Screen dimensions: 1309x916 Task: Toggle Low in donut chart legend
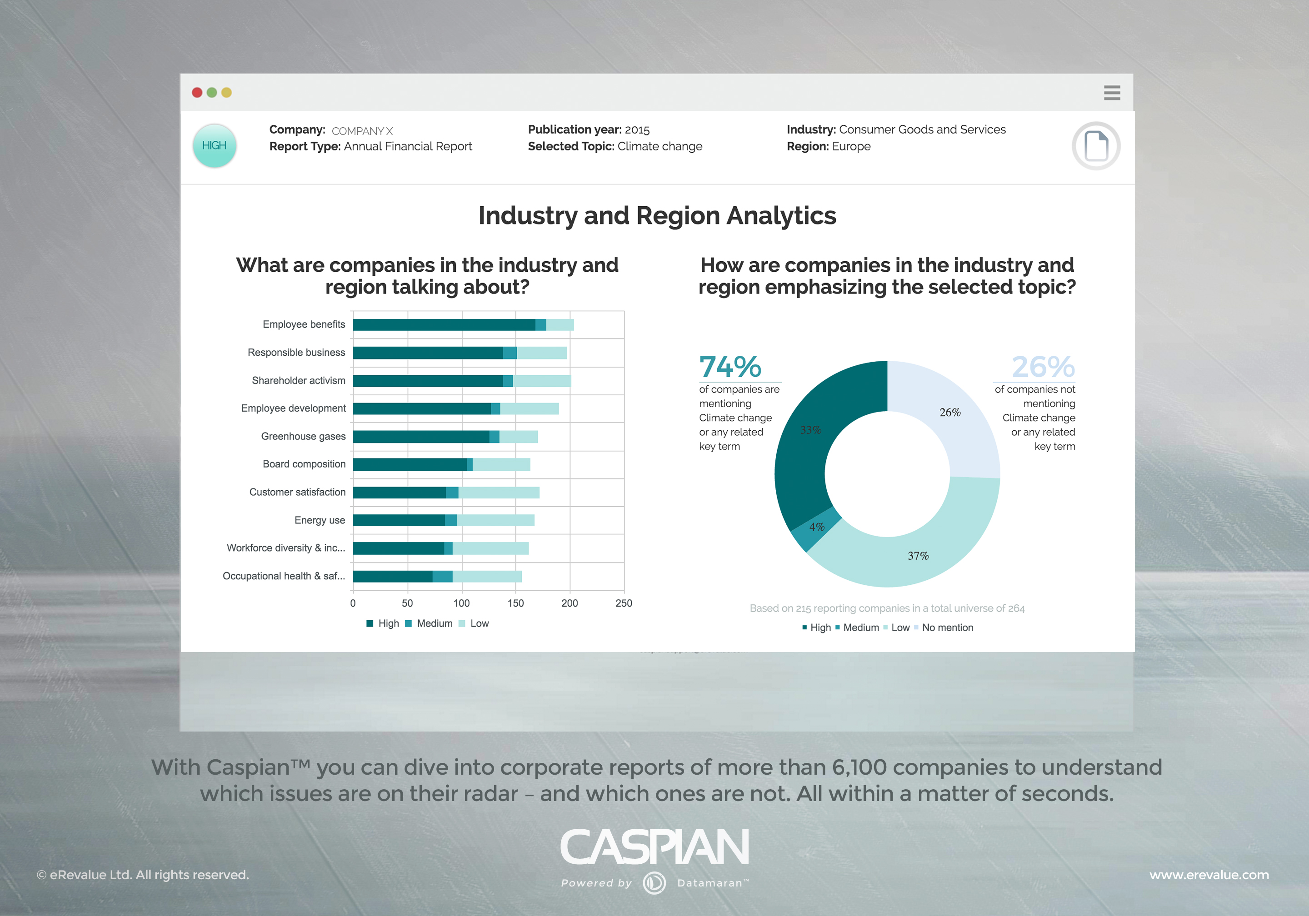896,627
